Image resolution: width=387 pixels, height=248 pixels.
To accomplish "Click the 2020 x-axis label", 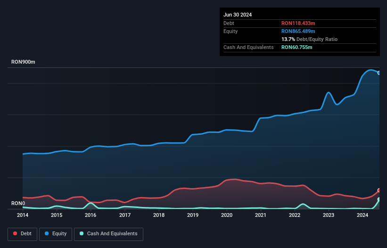I will click(x=227, y=215).
